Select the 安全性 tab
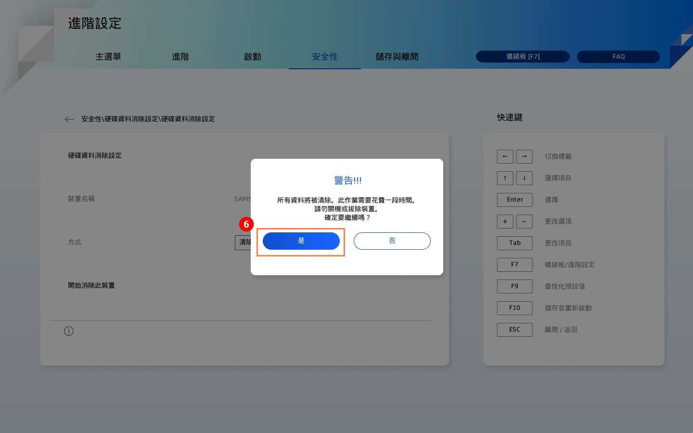The height and width of the screenshot is (433, 693). (325, 57)
